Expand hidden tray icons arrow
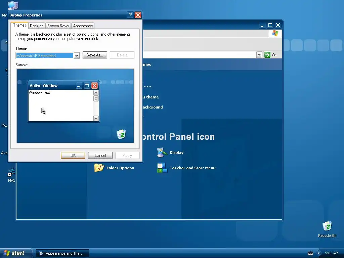The width and height of the screenshot is (344, 258). 319,253
